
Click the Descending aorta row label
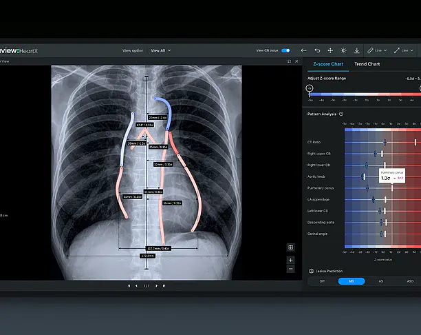click(x=321, y=222)
